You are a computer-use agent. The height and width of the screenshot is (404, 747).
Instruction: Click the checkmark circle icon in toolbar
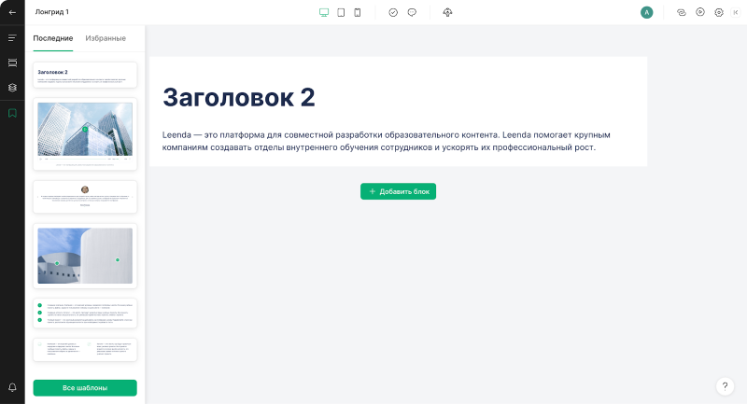tap(393, 12)
